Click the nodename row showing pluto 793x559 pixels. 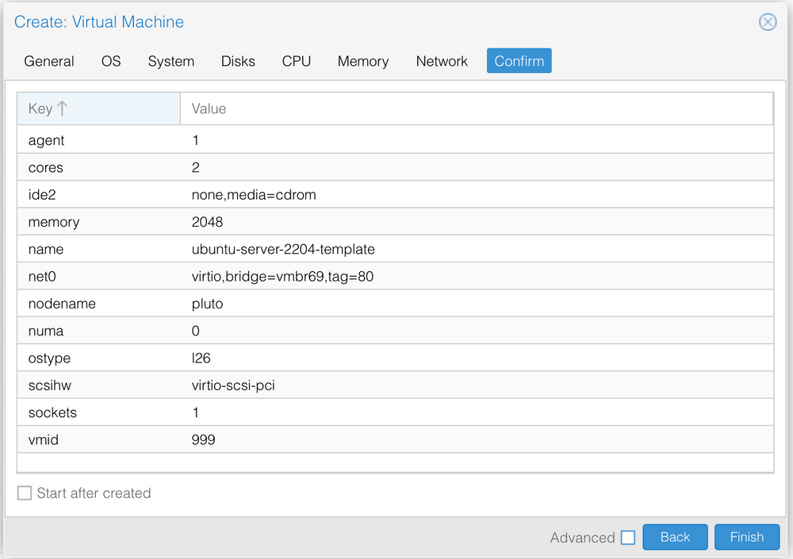coord(317,304)
